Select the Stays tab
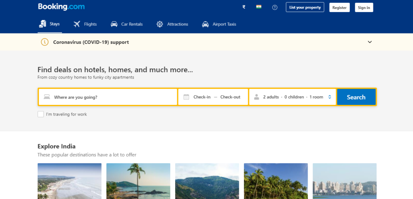This screenshot has height=199, width=413. tap(50, 24)
